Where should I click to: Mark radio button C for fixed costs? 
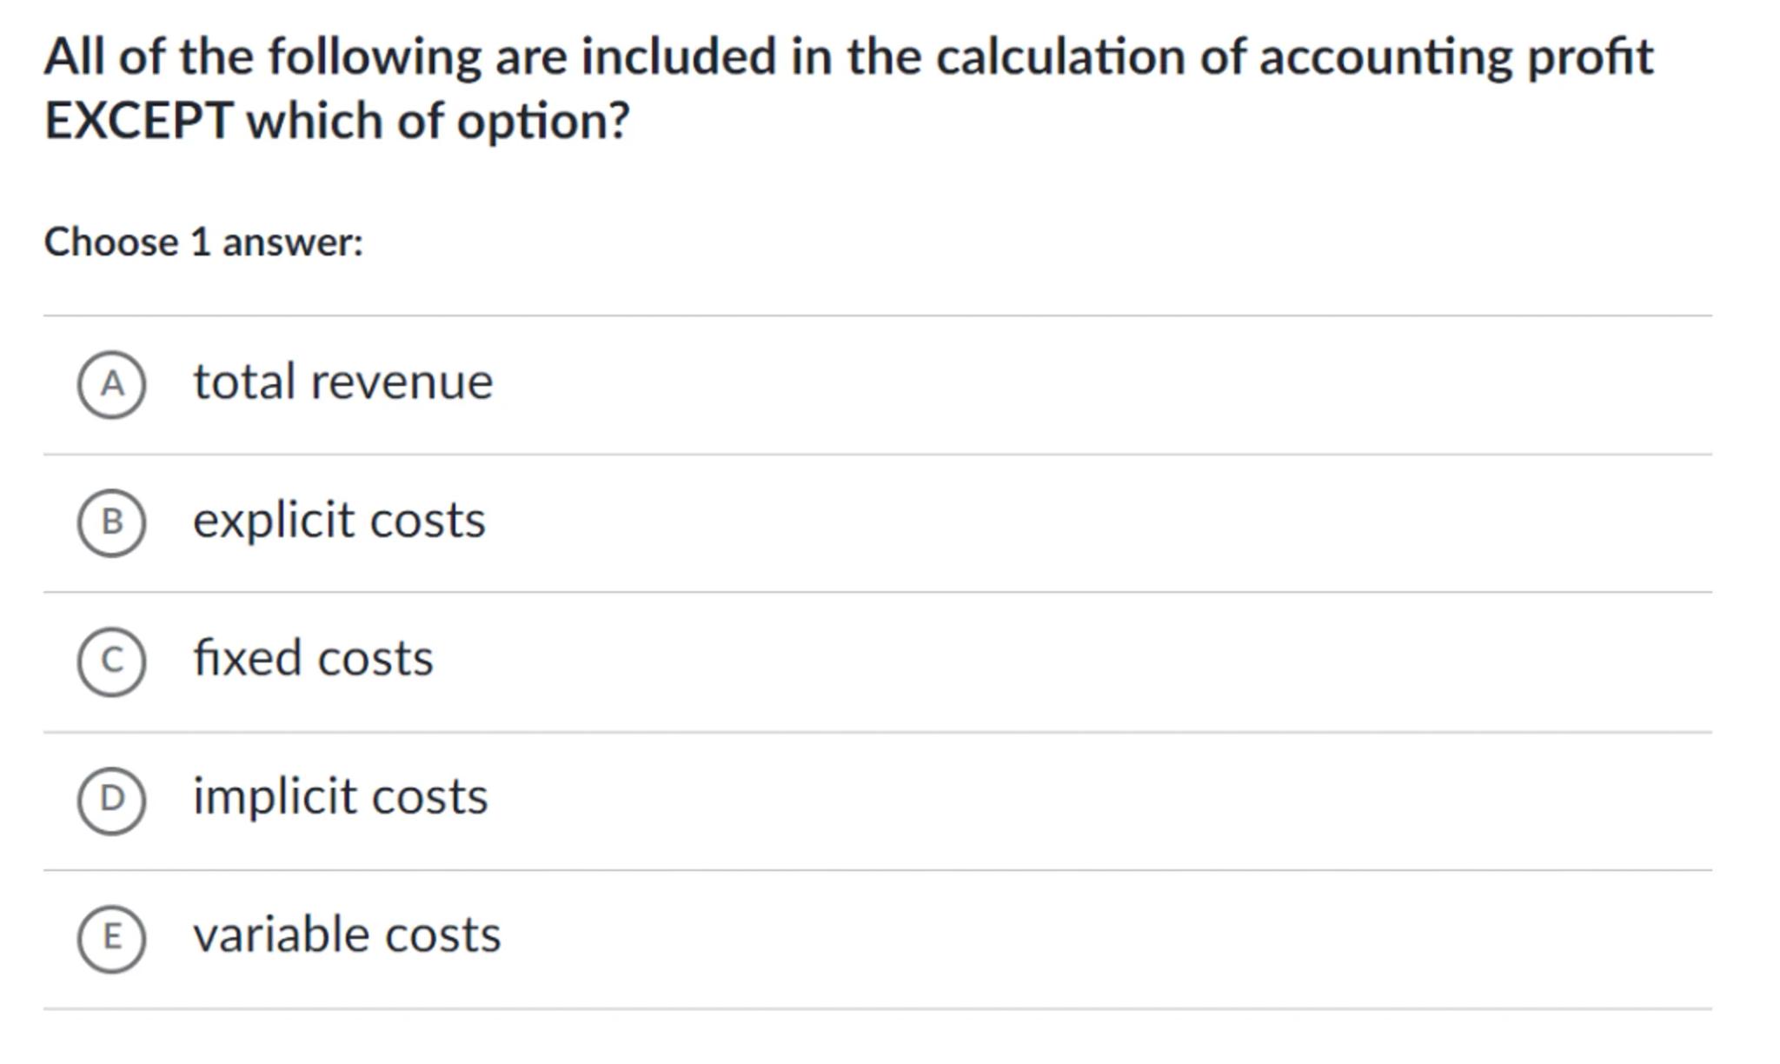pyautogui.click(x=111, y=662)
